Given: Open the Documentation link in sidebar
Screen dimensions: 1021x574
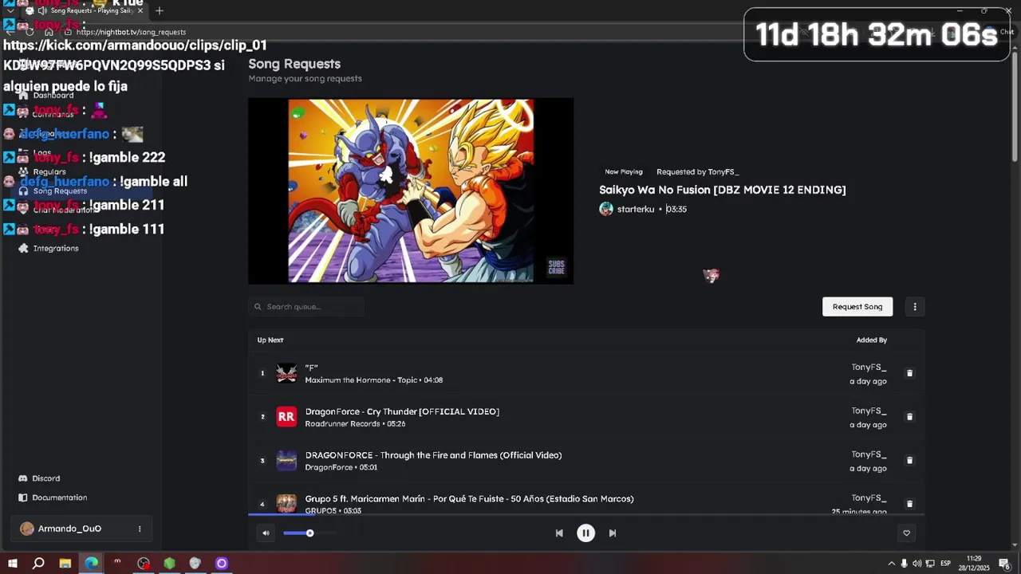Looking at the screenshot, I should tap(60, 497).
